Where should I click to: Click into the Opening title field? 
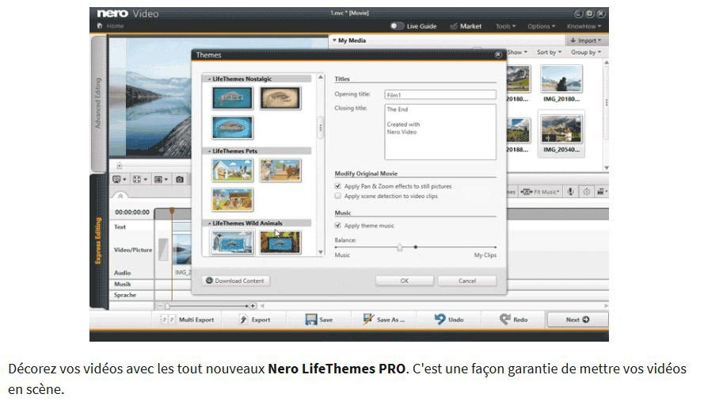tap(440, 95)
